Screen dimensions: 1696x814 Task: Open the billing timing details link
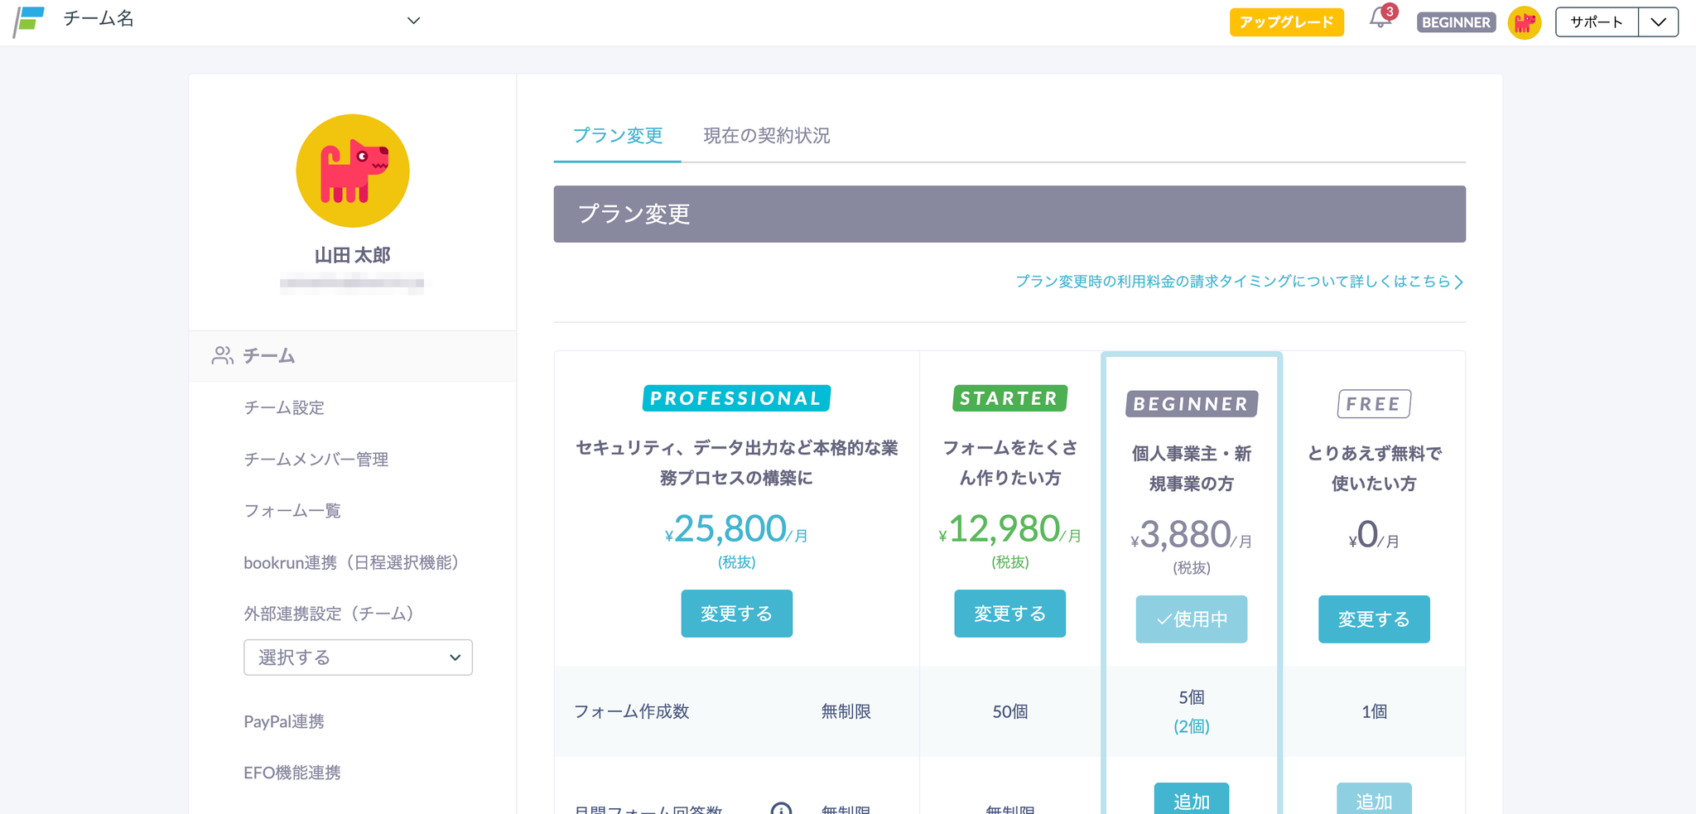coord(1239,282)
